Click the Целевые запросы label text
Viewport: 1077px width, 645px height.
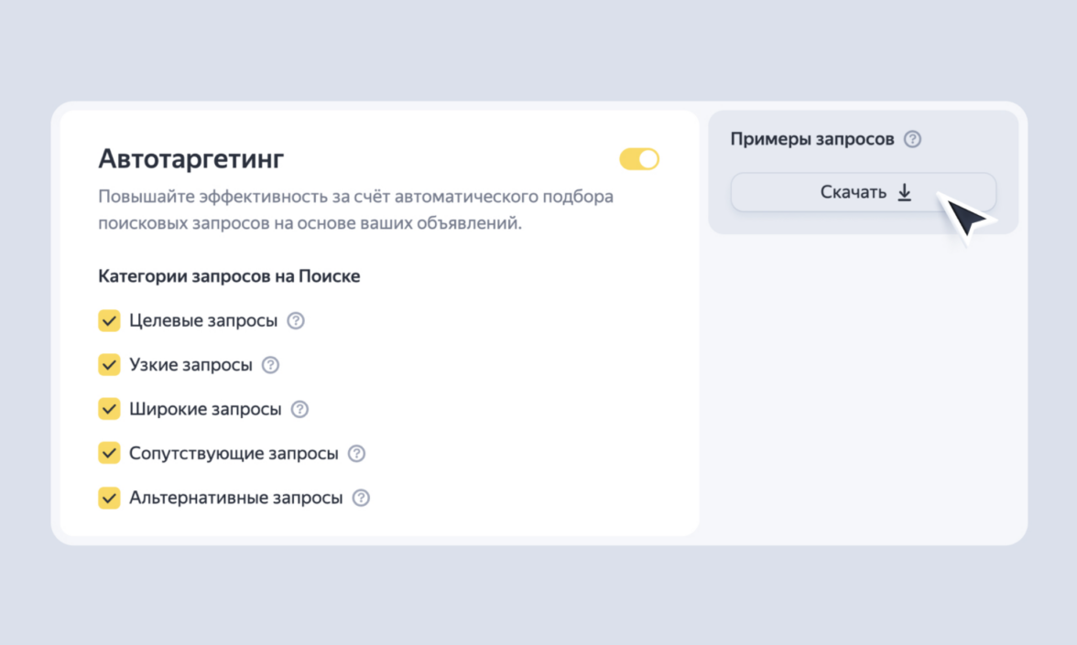pyautogui.click(x=203, y=321)
